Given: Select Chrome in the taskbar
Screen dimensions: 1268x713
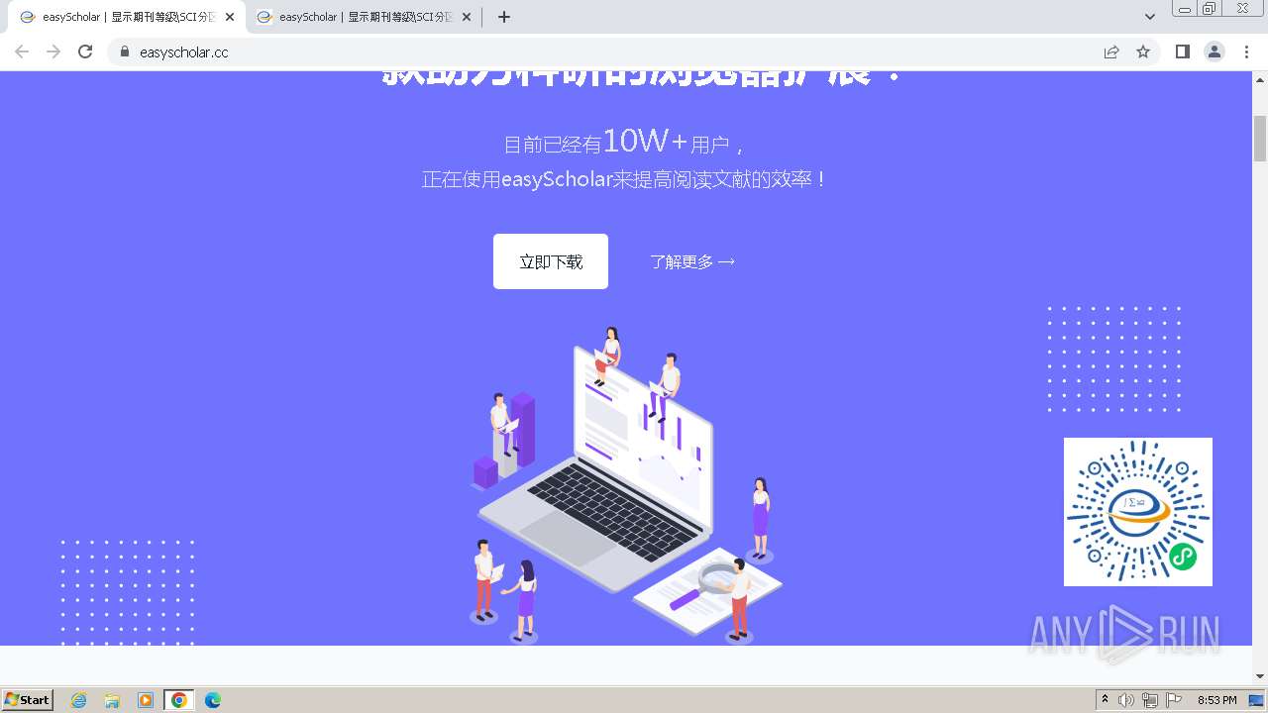Looking at the screenshot, I should pyautogui.click(x=179, y=700).
